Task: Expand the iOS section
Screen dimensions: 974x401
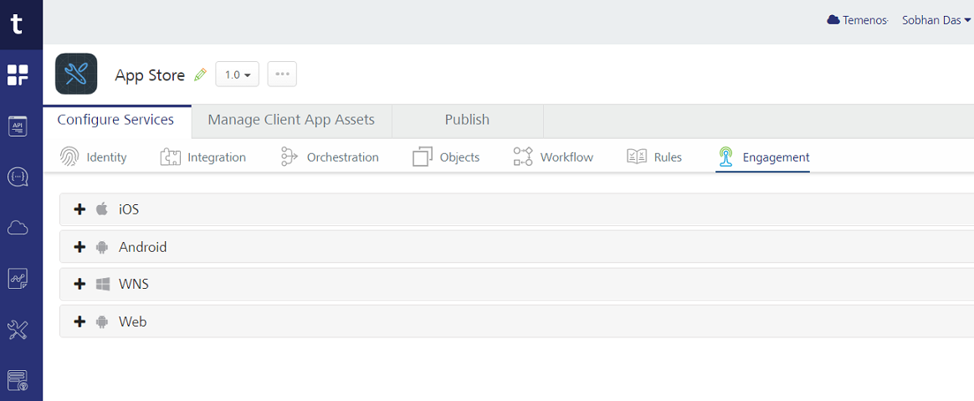Action: click(80, 209)
